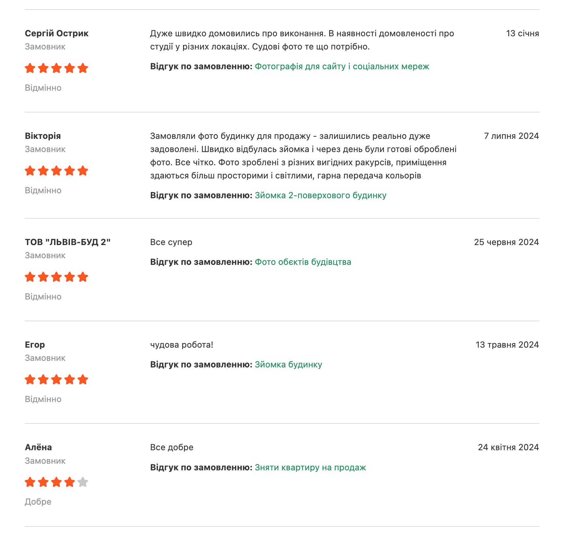Click reviewer name Егор
Screen dimensions: 564x533
(x=35, y=345)
